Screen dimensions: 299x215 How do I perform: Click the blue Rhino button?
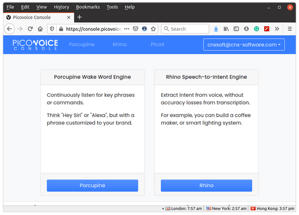[206, 185]
